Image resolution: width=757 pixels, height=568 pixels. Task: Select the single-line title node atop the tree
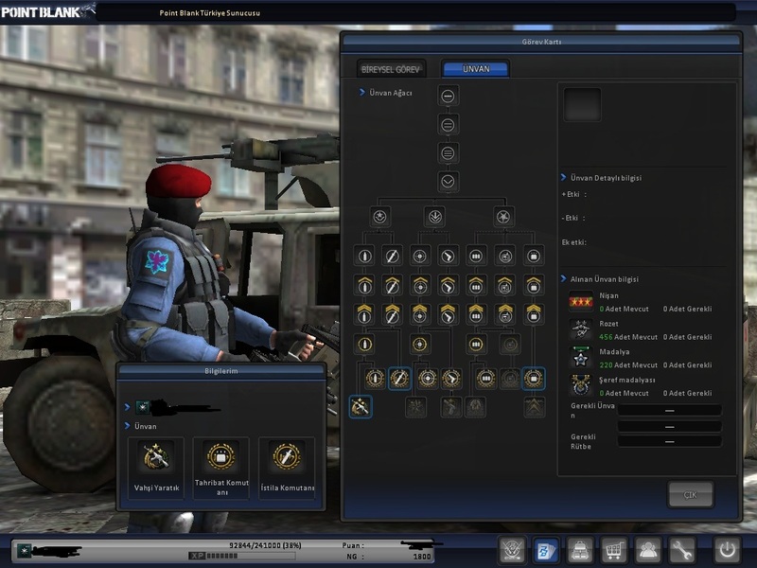point(448,97)
